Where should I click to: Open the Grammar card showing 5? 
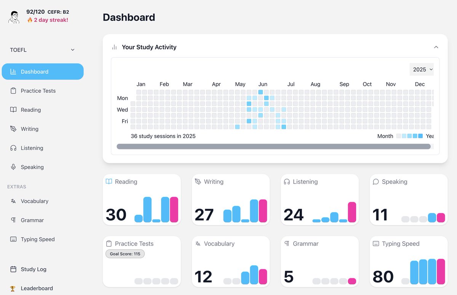click(320, 262)
